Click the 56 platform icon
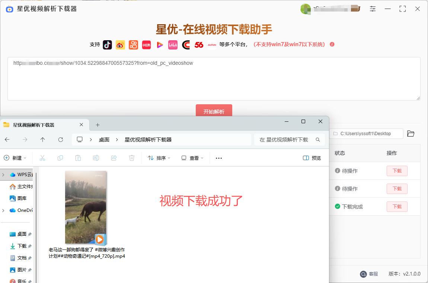The image size is (428, 283). click(x=199, y=45)
